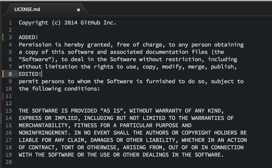The width and height of the screenshot is (272, 168).
Task: Click line number 13 in the gutter
Action: [9, 110]
